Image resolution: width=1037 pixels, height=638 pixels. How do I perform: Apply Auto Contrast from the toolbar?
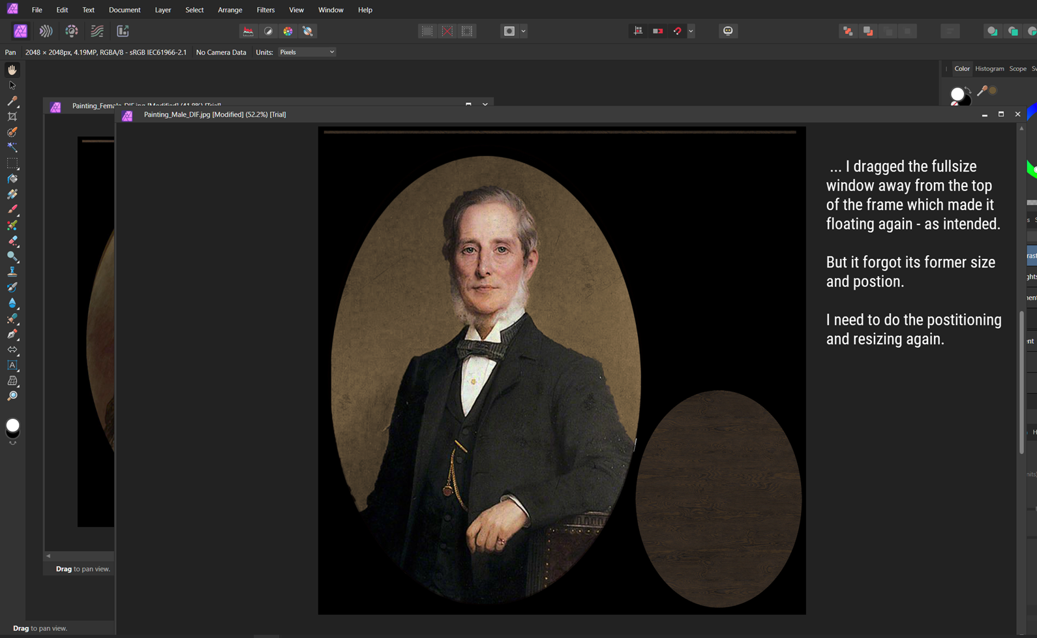268,31
